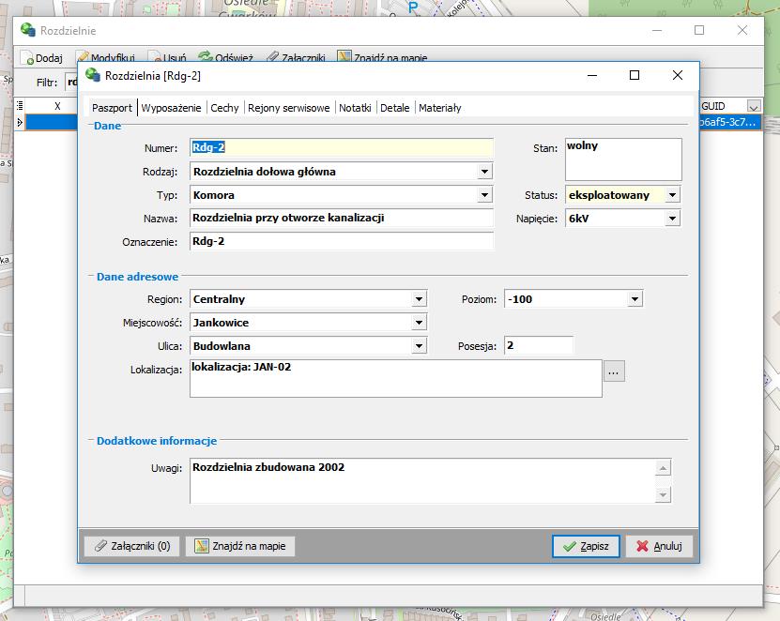Click the Rozdzielnie window title icon
The height and width of the screenshot is (621, 780).
click(28, 30)
